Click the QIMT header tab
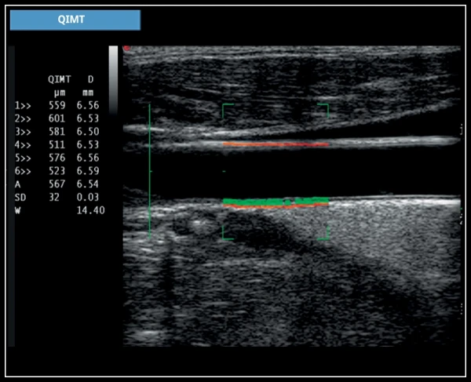This screenshot has width=471, height=382. pyautogui.click(x=75, y=20)
